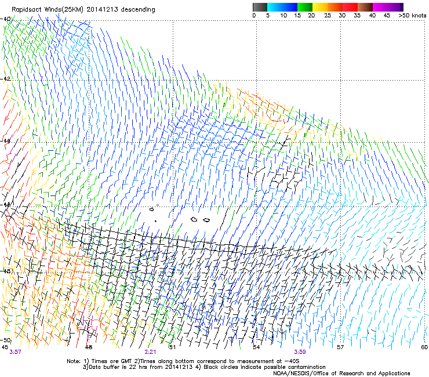The width and height of the screenshot is (429, 377).
Task: Click the legend label '25' under color bar
Action: point(328,16)
